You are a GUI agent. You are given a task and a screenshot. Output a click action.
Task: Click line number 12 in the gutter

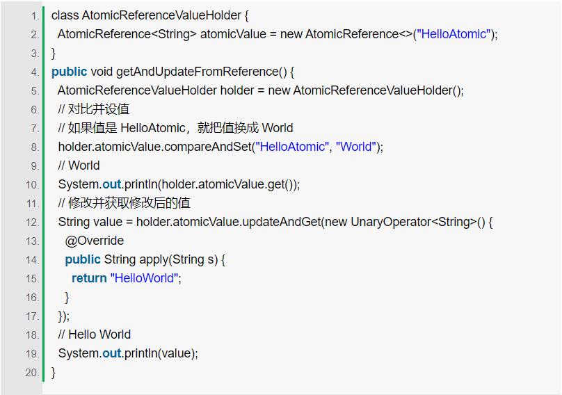pyautogui.click(x=32, y=223)
